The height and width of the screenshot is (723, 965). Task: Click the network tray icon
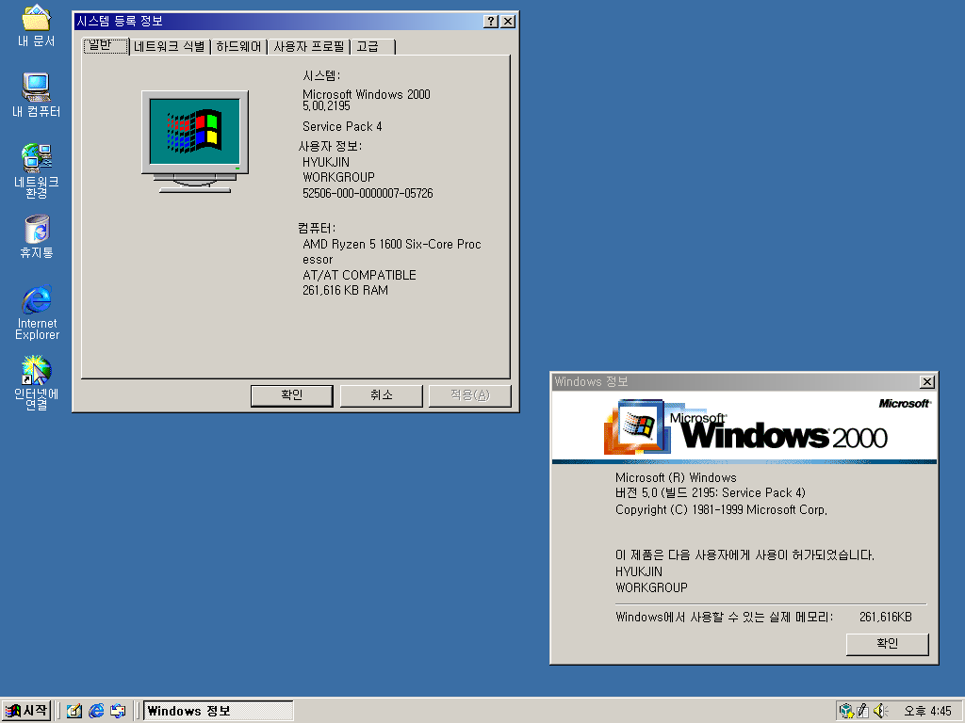[847, 711]
